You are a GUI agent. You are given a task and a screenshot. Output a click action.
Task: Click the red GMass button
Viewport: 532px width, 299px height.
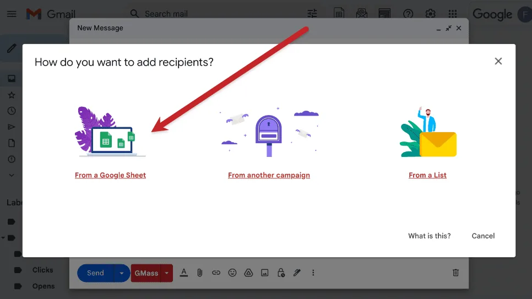146,273
